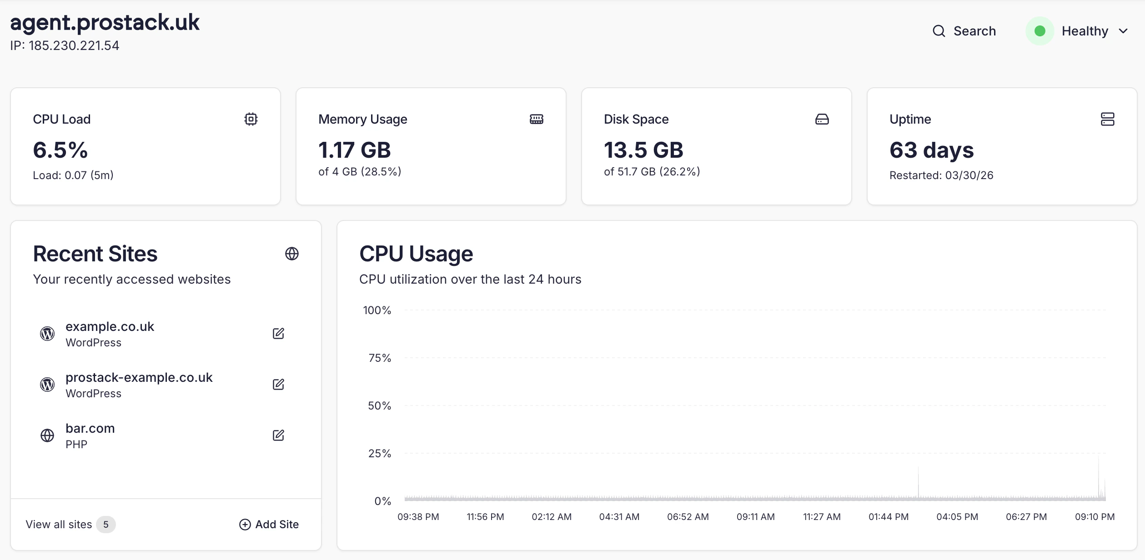Click the of 51.7 GB (26.2%) text
Viewport: 1145px width, 560px height.
pyautogui.click(x=652, y=172)
